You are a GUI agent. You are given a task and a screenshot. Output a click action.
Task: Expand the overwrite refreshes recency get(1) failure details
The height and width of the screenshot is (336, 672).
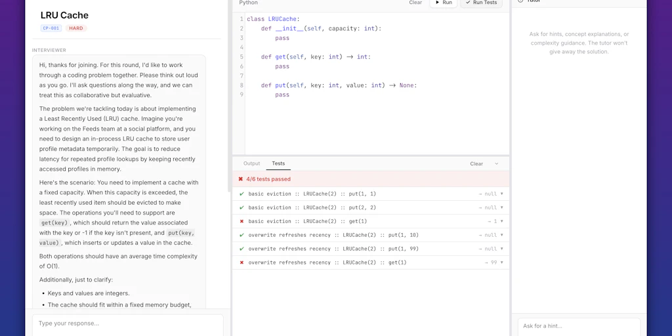[x=502, y=262]
